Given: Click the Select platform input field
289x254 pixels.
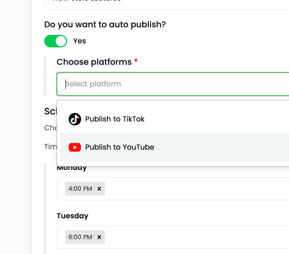Looking at the screenshot, I should (173, 84).
